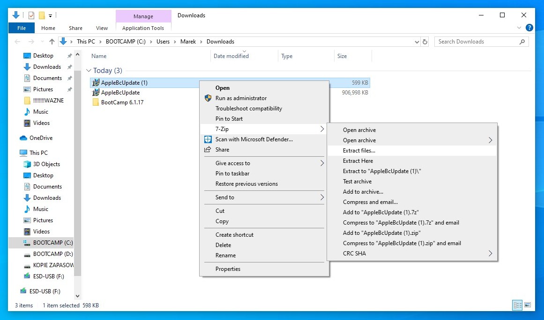Image resolution: width=544 pixels, height=320 pixels.
Task: Open the File ribbon tab
Action: click(x=22, y=28)
